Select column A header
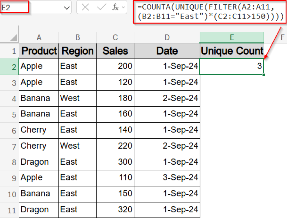 pyautogui.click(x=39, y=37)
